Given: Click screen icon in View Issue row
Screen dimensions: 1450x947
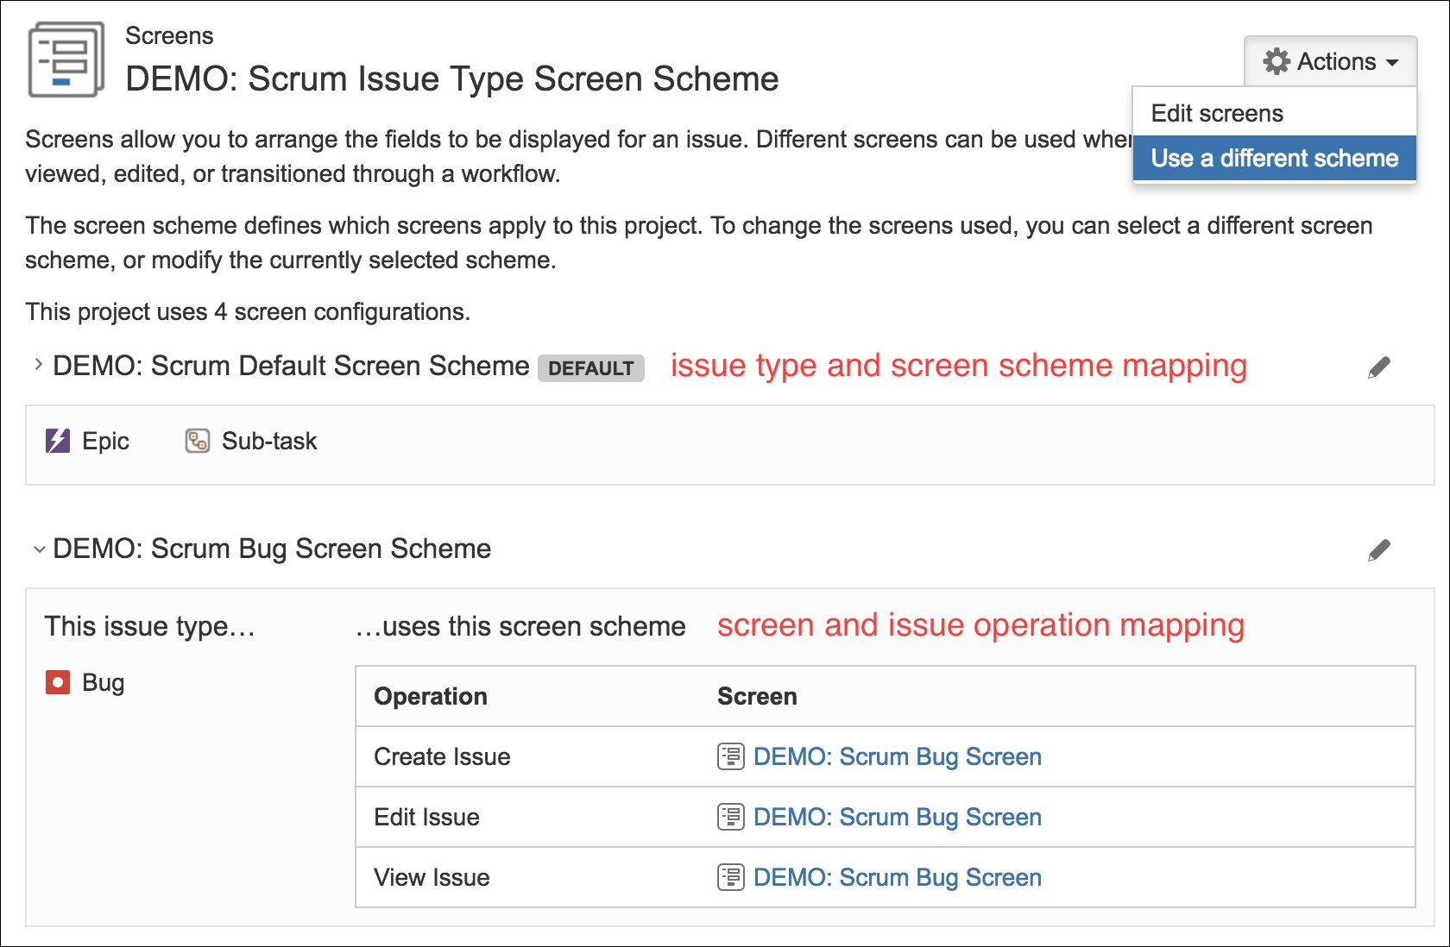Looking at the screenshot, I should pos(731,877).
